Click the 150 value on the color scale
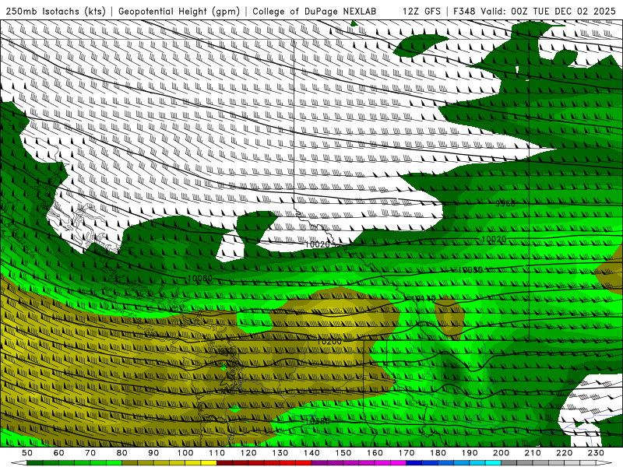Screen dimensions: 623x467 point(343,453)
